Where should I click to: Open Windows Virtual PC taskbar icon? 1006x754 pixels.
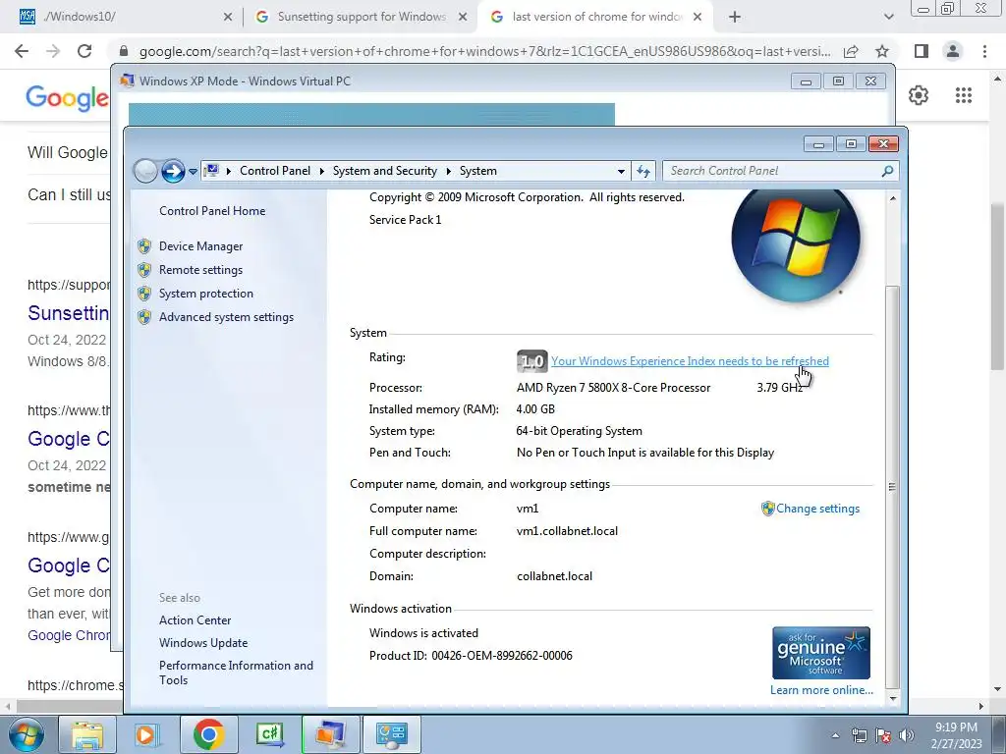330,734
